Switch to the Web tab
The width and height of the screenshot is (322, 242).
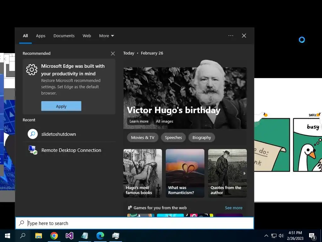87,36
